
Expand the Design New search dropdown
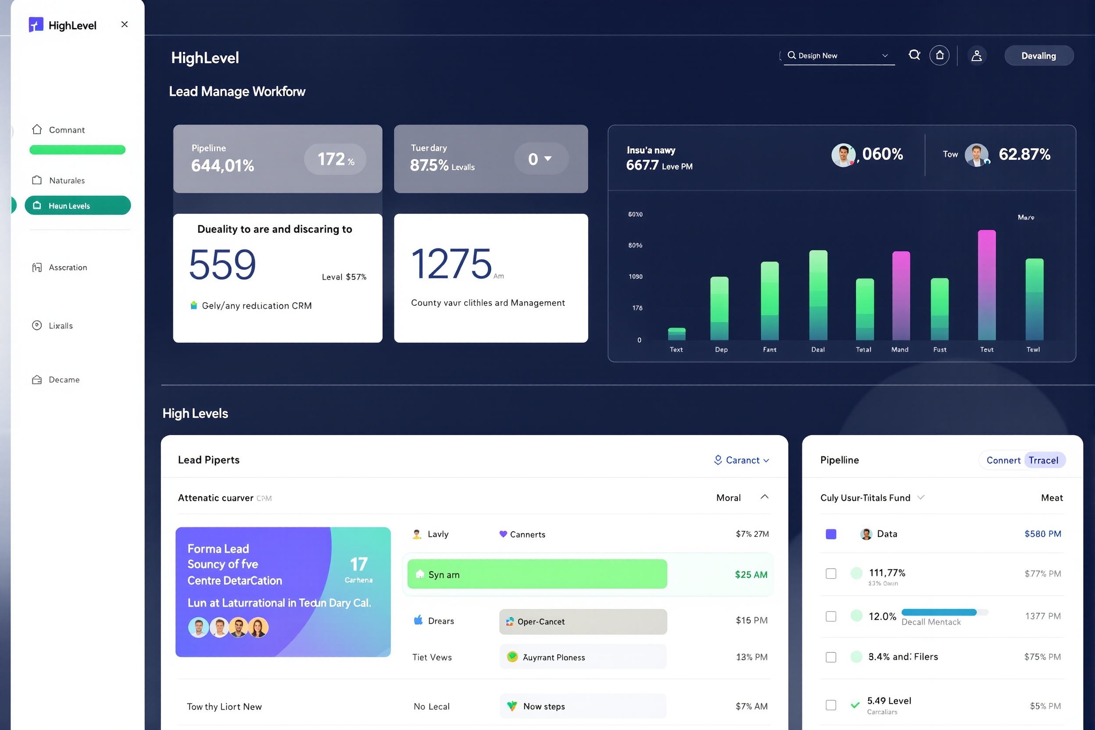pos(884,55)
